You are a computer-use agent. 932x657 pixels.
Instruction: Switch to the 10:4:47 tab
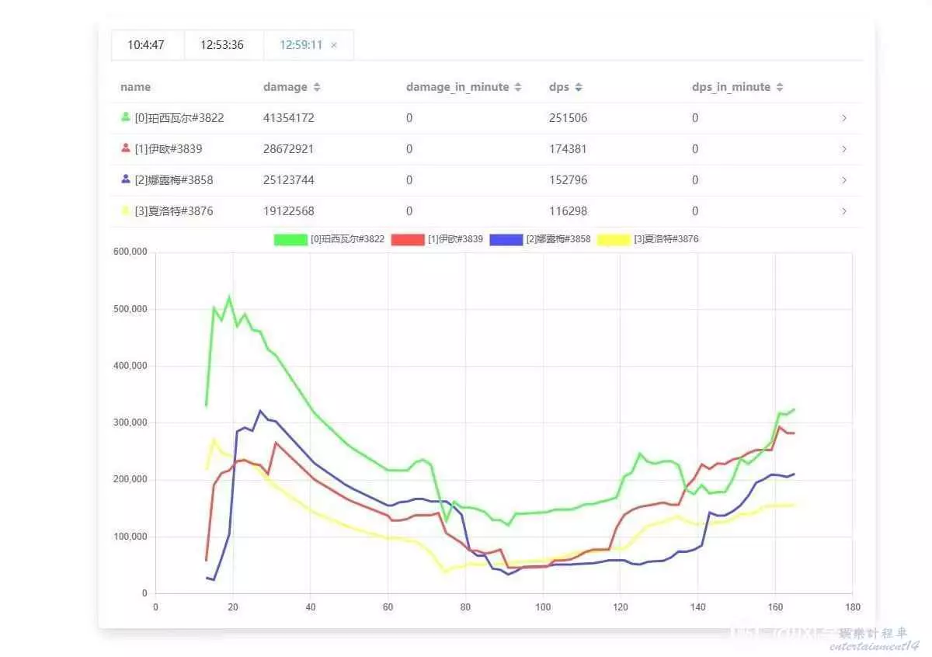tap(146, 45)
